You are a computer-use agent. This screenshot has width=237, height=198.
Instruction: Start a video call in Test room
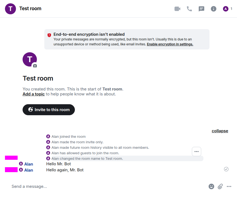[x=177, y=9]
